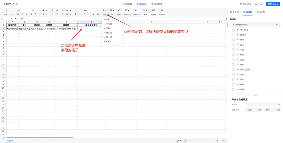Viewport: 283px width, 143px height.
Task: Select 平均值 (Avg) from function menu
Action: pos(112,24)
